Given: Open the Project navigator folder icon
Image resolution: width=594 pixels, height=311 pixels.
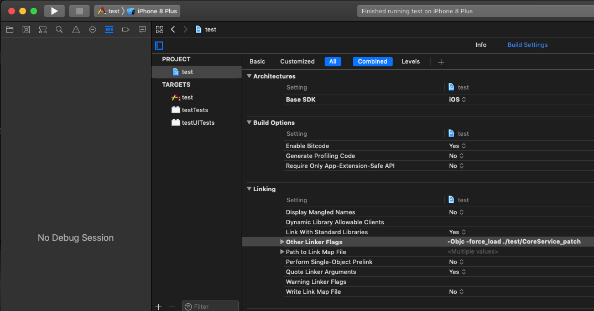Looking at the screenshot, I should click(x=9, y=29).
